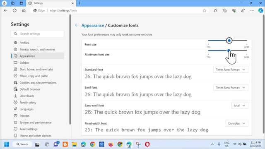
Task: Open Privacy, search, and services
Action: [38, 49]
